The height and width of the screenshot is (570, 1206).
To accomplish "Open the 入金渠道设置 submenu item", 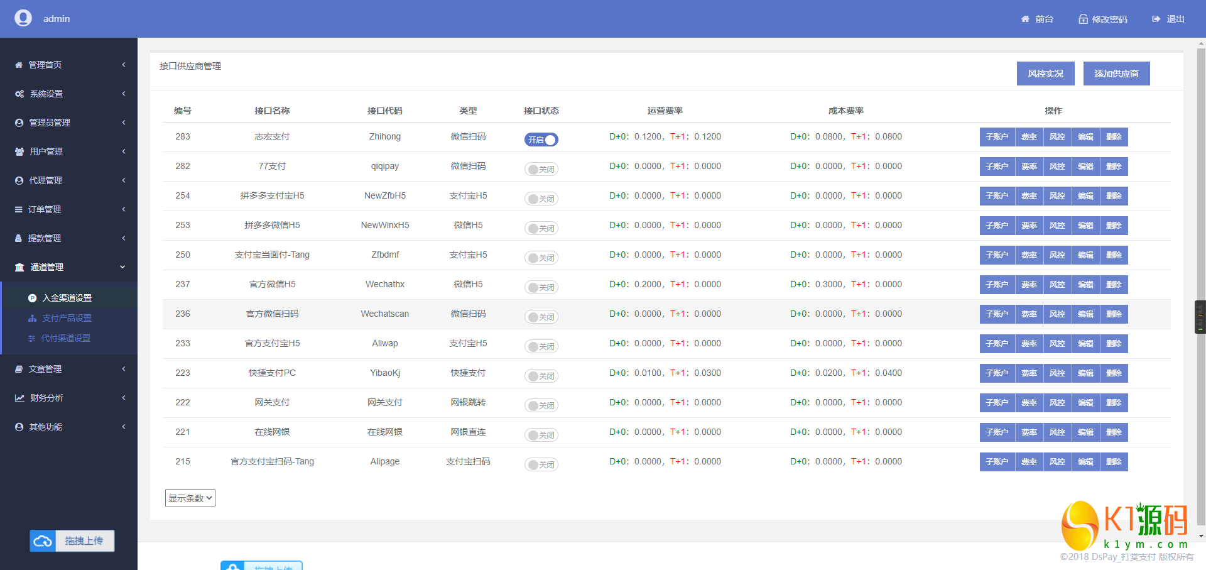I will coord(70,298).
